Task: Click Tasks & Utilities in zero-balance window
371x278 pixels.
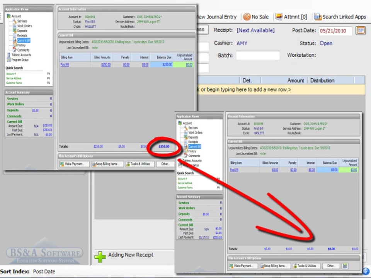Action: point(306,266)
